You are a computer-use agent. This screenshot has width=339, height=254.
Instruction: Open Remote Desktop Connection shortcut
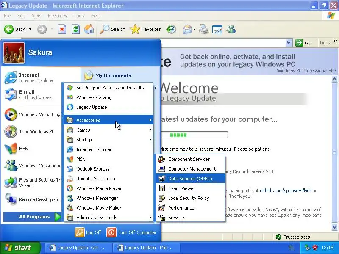[x=33, y=199]
